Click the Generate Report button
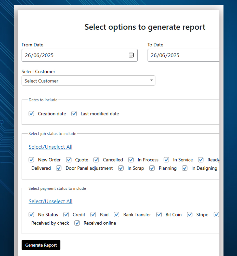This screenshot has width=237, height=256. point(41,245)
